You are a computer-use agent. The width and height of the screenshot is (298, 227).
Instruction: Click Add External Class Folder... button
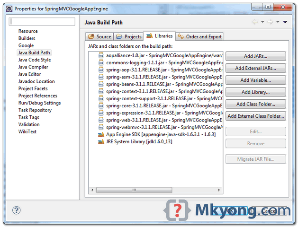coord(256,116)
